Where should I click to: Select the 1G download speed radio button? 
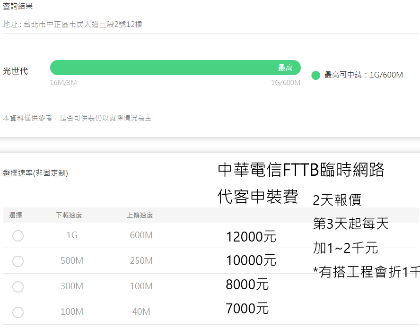click(18, 236)
